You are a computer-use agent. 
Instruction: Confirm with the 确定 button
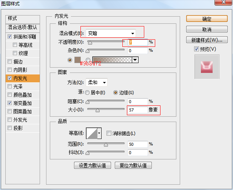207,19
